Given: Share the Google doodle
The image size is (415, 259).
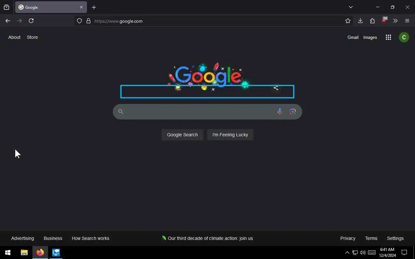Looking at the screenshot, I should [x=276, y=88].
